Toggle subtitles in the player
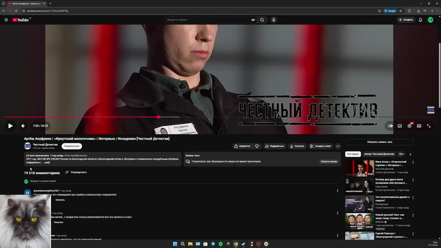Image resolution: width=441 pixels, height=248 pixels. click(400, 126)
